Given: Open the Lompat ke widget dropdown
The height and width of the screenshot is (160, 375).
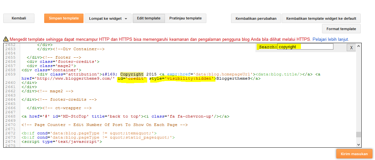Looking at the screenshot, I should point(108,18).
